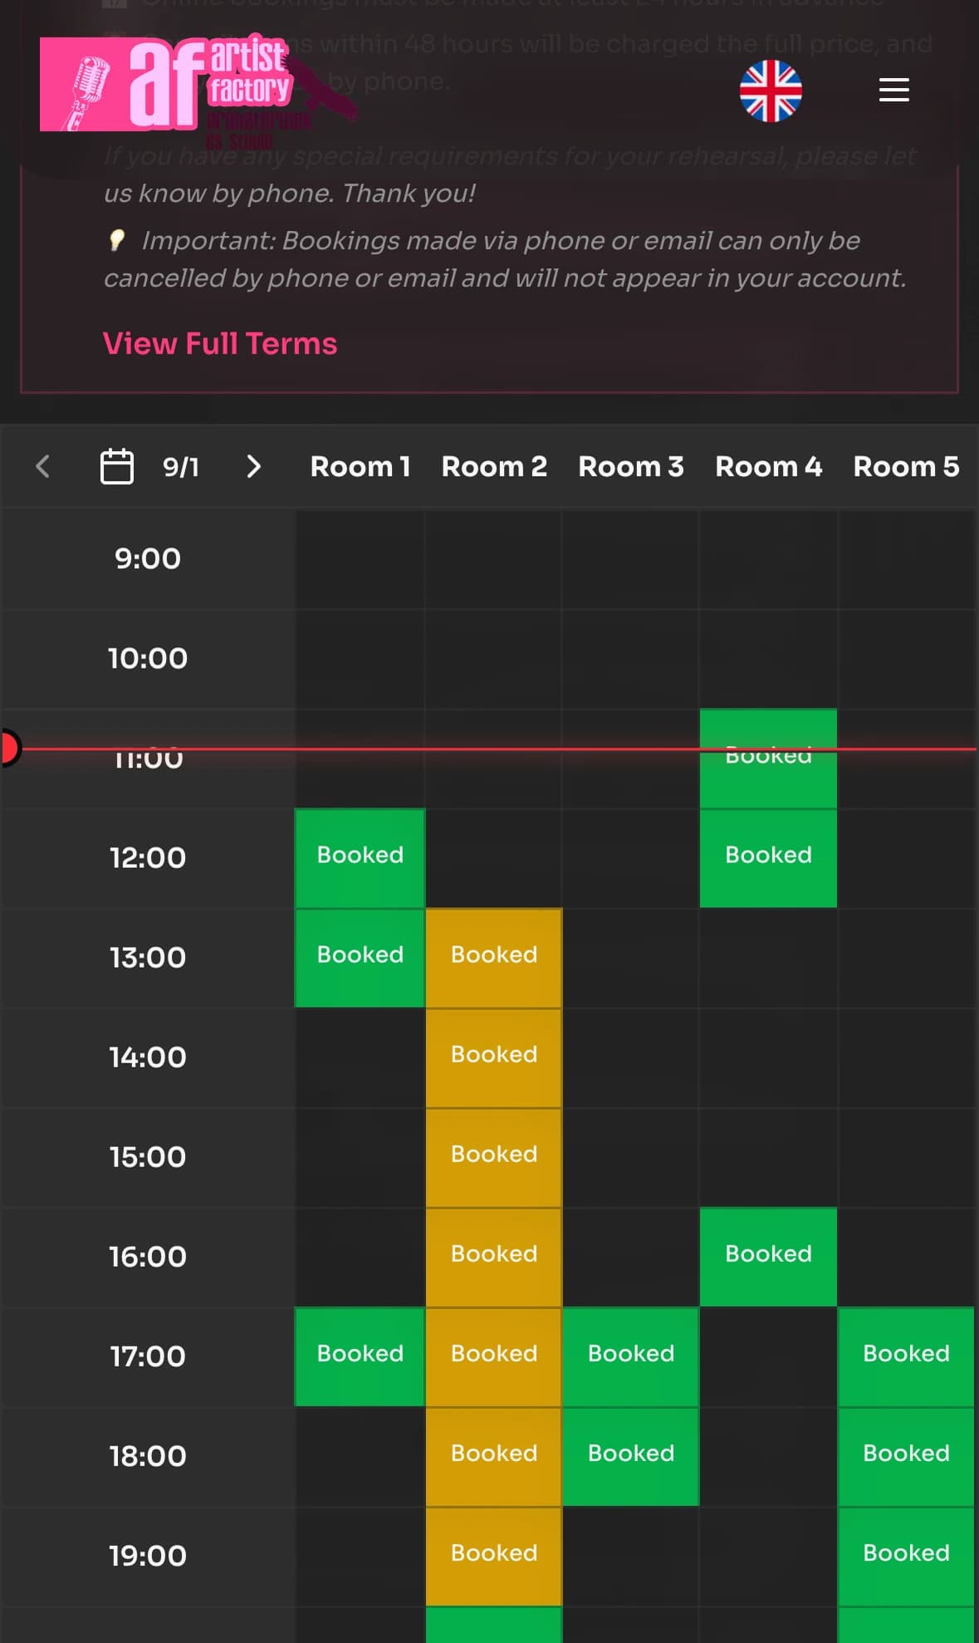Screen dimensions: 979x1643
Task: Go to the next day arrow
Action: click(x=254, y=466)
